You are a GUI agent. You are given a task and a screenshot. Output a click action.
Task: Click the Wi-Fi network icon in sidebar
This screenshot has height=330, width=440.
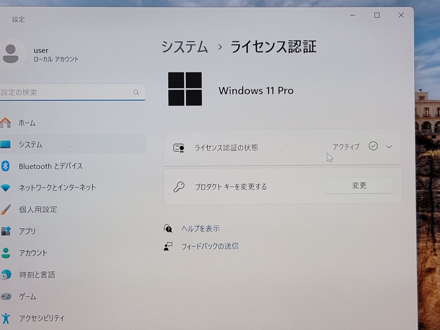pyautogui.click(x=5, y=188)
